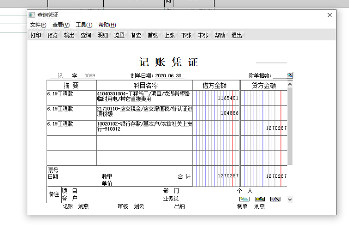Viewport: 349px width, 231px height.
Task: Go to last voucher with 末张
Action: (203, 35)
